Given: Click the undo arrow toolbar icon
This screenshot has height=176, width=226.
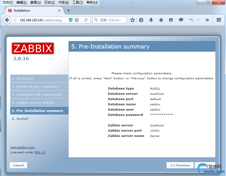Looking at the screenshot, I should tap(191, 20).
